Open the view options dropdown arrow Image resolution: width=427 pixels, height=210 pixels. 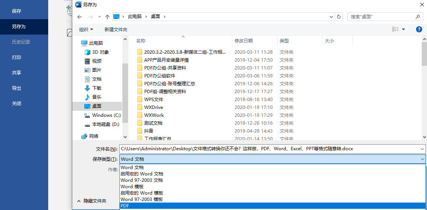pos(403,29)
